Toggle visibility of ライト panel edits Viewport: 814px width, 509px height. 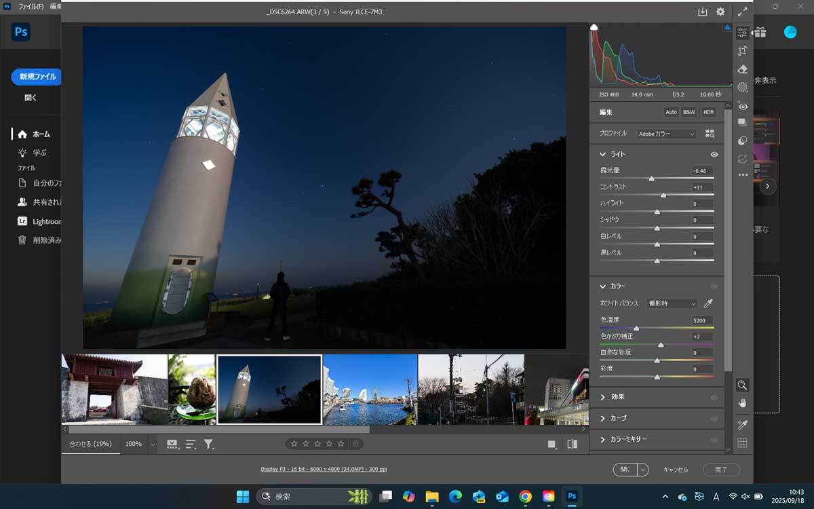pos(714,155)
